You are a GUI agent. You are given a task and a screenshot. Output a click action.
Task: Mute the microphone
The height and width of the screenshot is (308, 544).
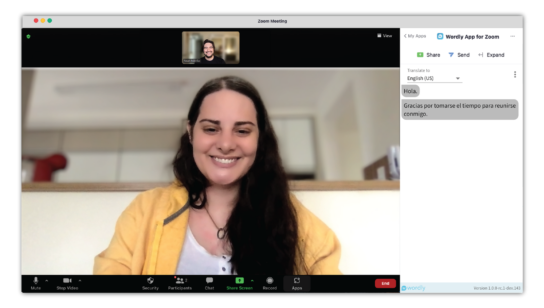click(x=36, y=283)
